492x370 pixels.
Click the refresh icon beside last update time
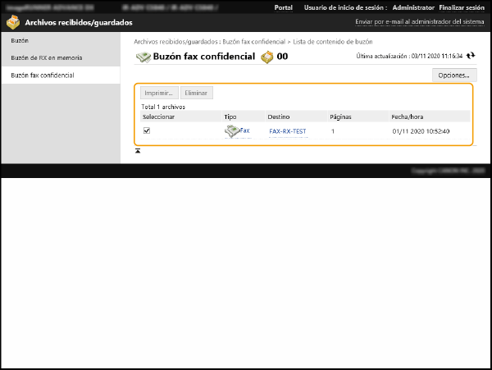[x=471, y=56]
